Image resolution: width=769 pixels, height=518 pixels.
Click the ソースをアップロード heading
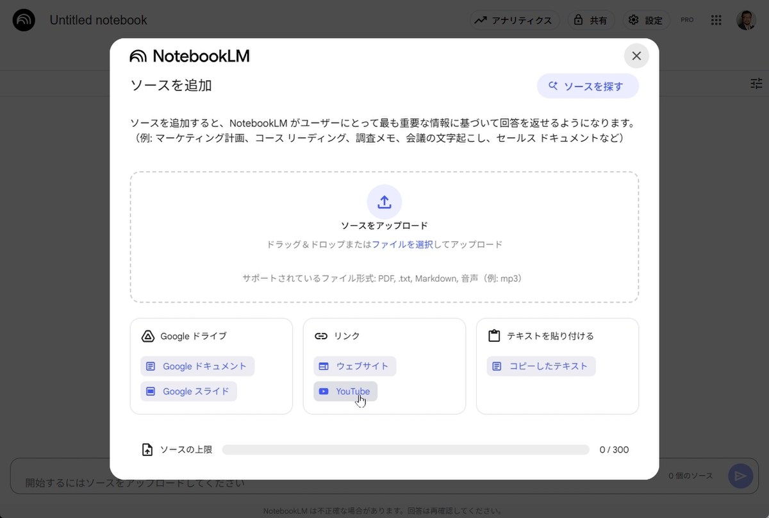coord(384,226)
